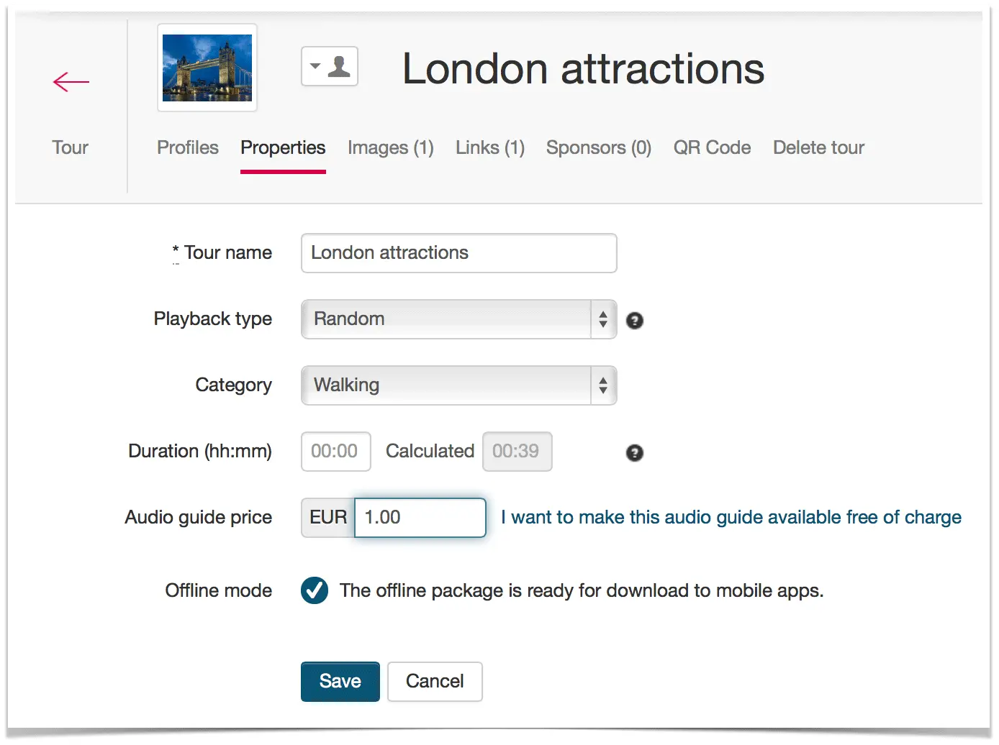Viewport: 999px width, 745px height.
Task: Click the Delete tour tab
Action: coord(819,147)
